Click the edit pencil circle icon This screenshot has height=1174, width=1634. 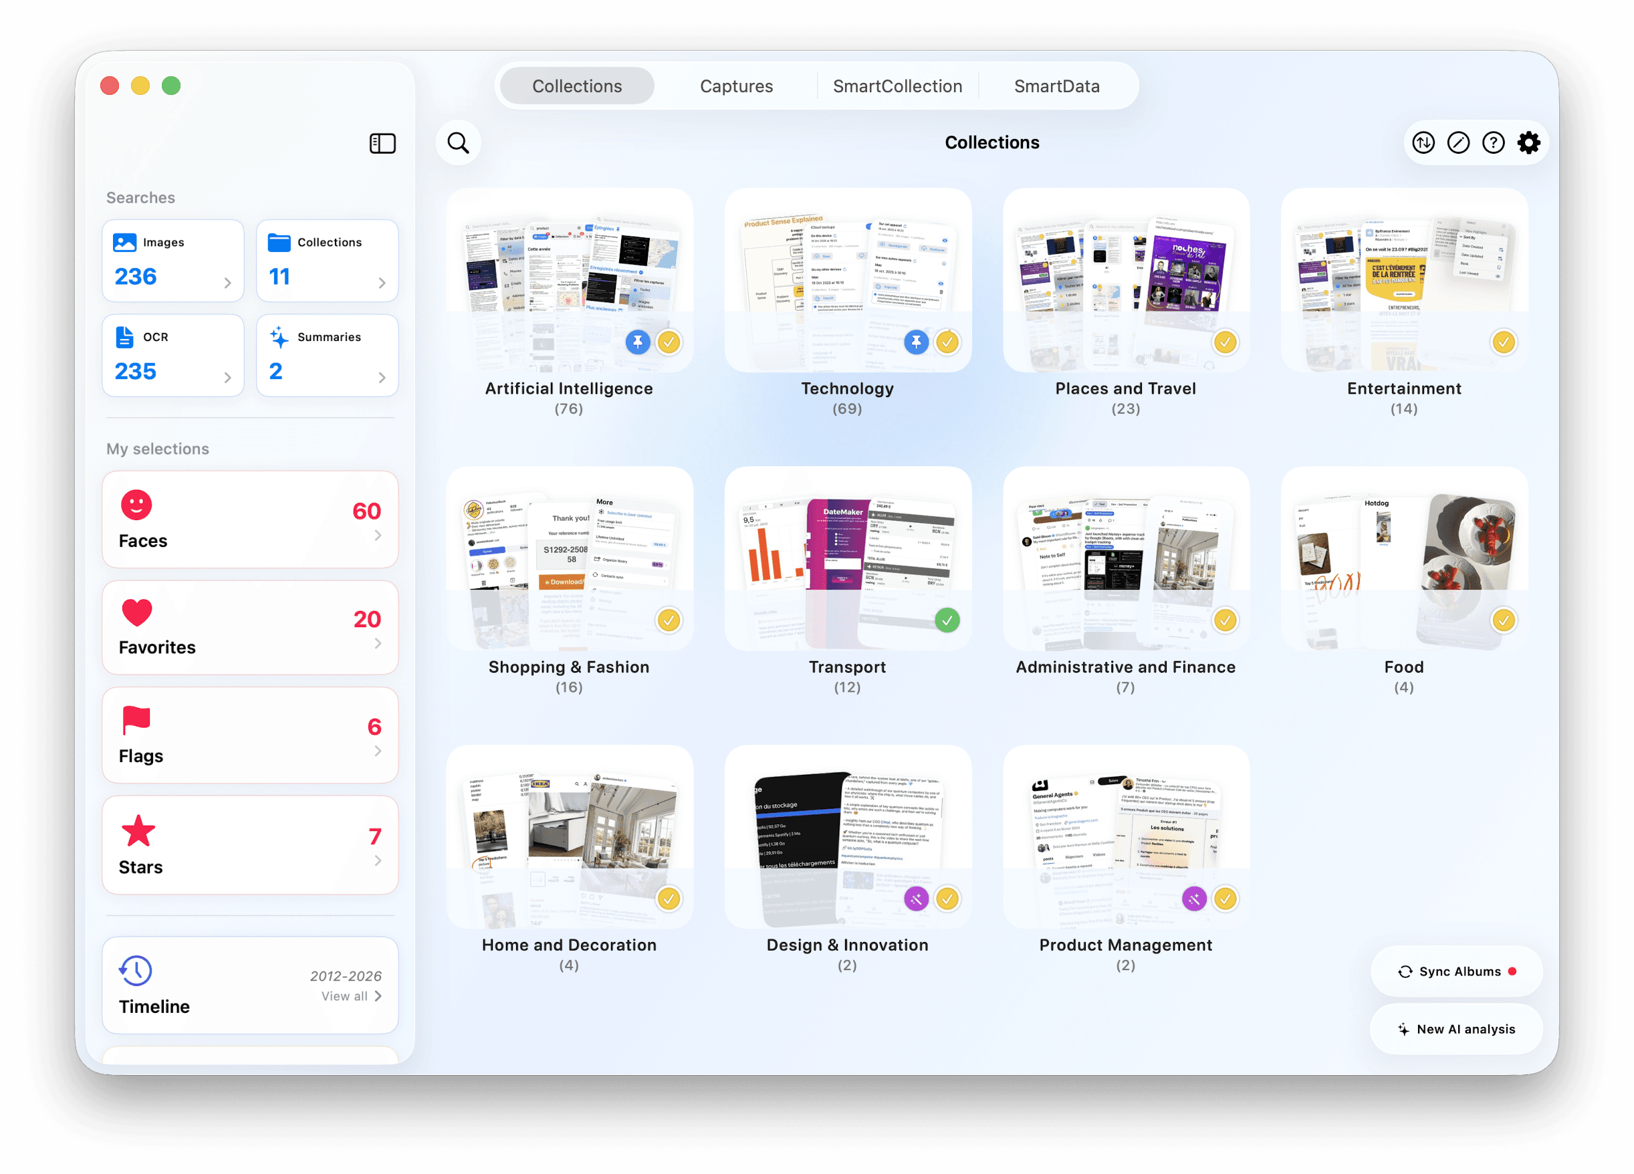coord(1458,143)
